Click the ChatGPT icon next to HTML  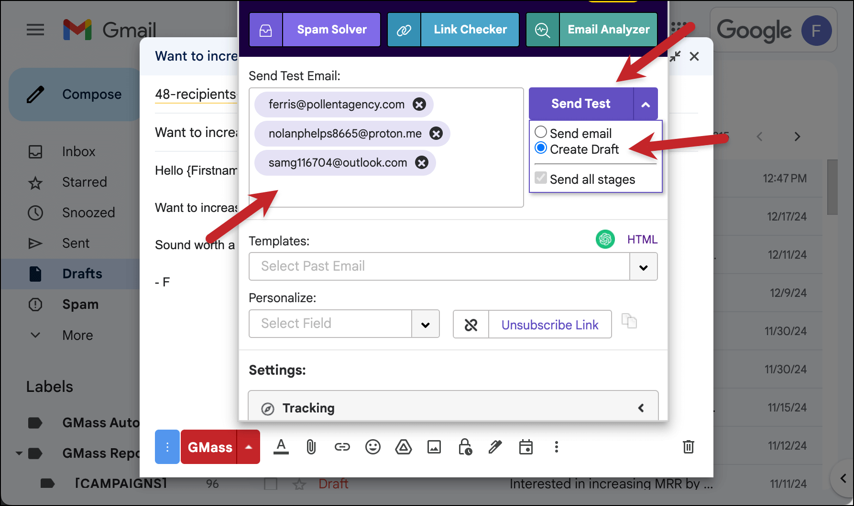[605, 239]
